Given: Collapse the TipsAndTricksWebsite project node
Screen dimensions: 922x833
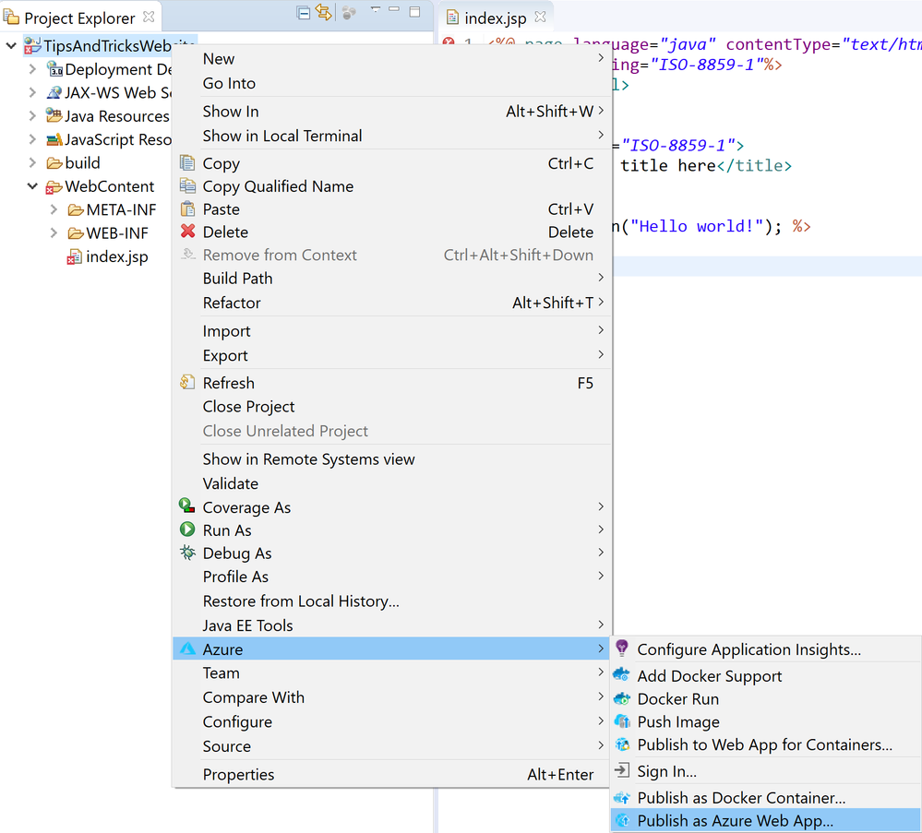Looking at the screenshot, I should click(11, 45).
